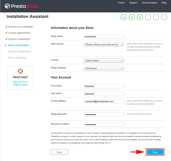The image size is (171, 161).
Task: Open the Blog link in header
Action: pos(164,3)
